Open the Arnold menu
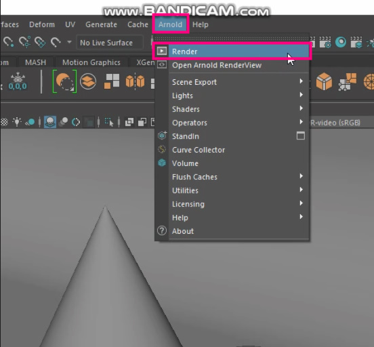374x347 pixels. pos(171,24)
